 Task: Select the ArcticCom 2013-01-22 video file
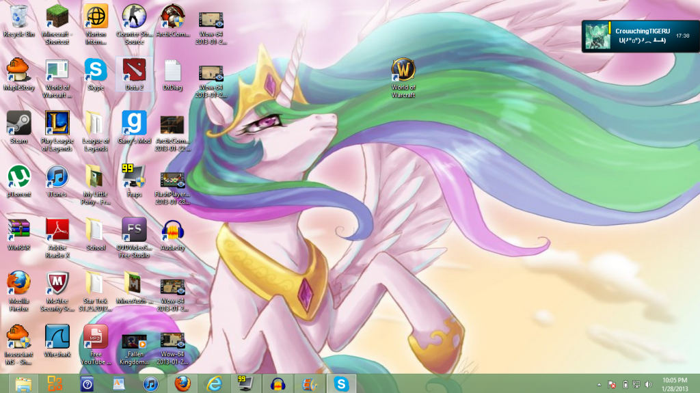click(172, 133)
